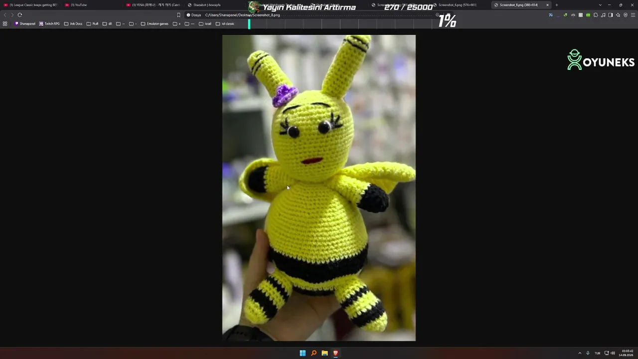Reload the page with the refresh icon
Image resolution: width=638 pixels, height=359 pixels.
click(20, 15)
